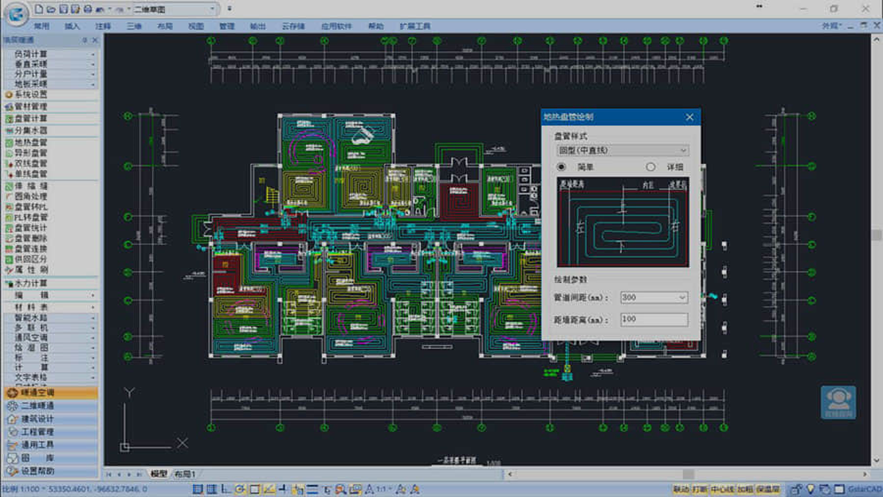Click the 系统设置 icon in side panel

pos(10,95)
